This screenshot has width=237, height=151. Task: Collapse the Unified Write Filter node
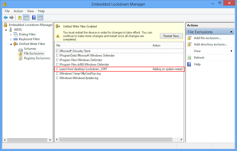11,44
